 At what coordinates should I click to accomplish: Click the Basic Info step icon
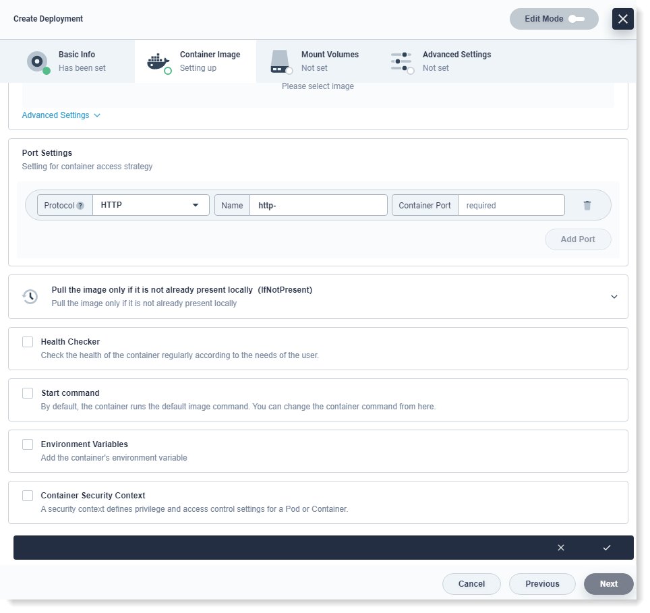click(38, 62)
